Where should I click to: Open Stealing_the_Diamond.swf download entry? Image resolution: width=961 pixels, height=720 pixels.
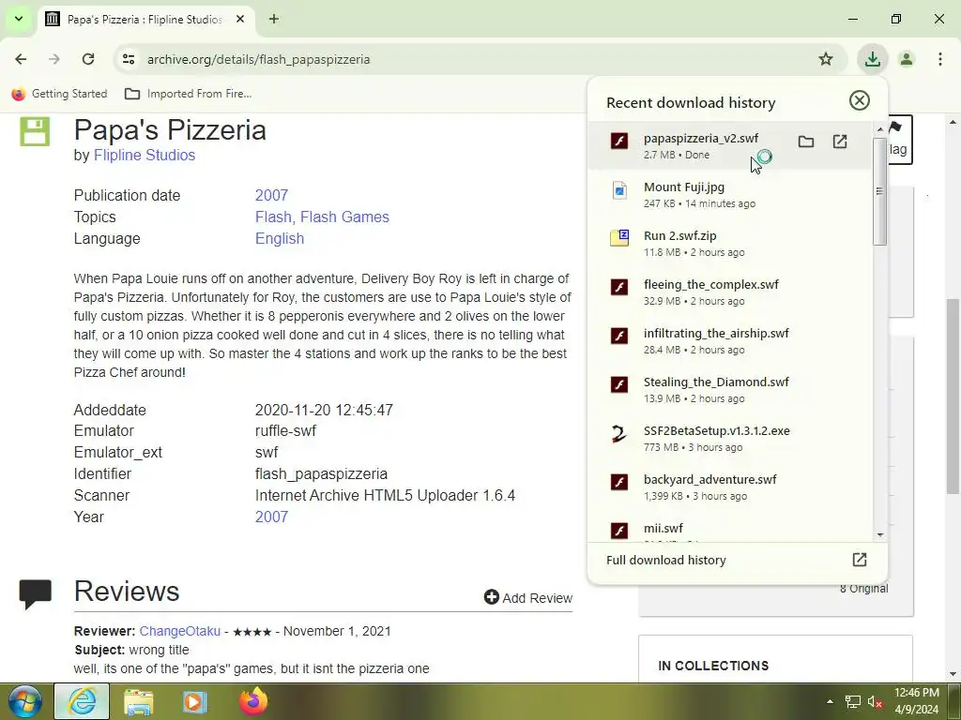coord(729,389)
